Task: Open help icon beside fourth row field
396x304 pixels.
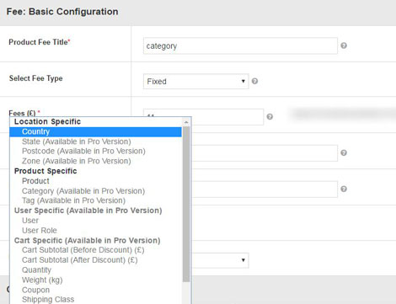Action: point(344,152)
